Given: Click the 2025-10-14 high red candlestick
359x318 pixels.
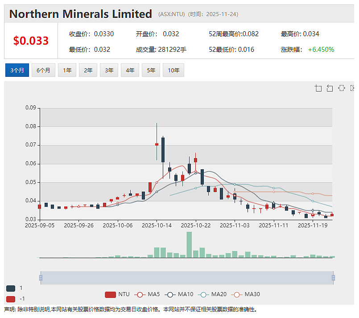Looking at the screenshot, I should (x=157, y=144).
